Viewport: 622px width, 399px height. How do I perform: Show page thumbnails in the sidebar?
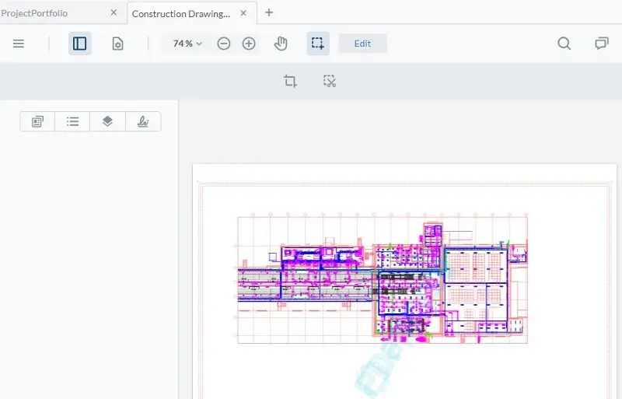click(x=37, y=121)
